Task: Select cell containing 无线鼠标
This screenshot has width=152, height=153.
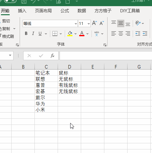Action: [70, 91]
